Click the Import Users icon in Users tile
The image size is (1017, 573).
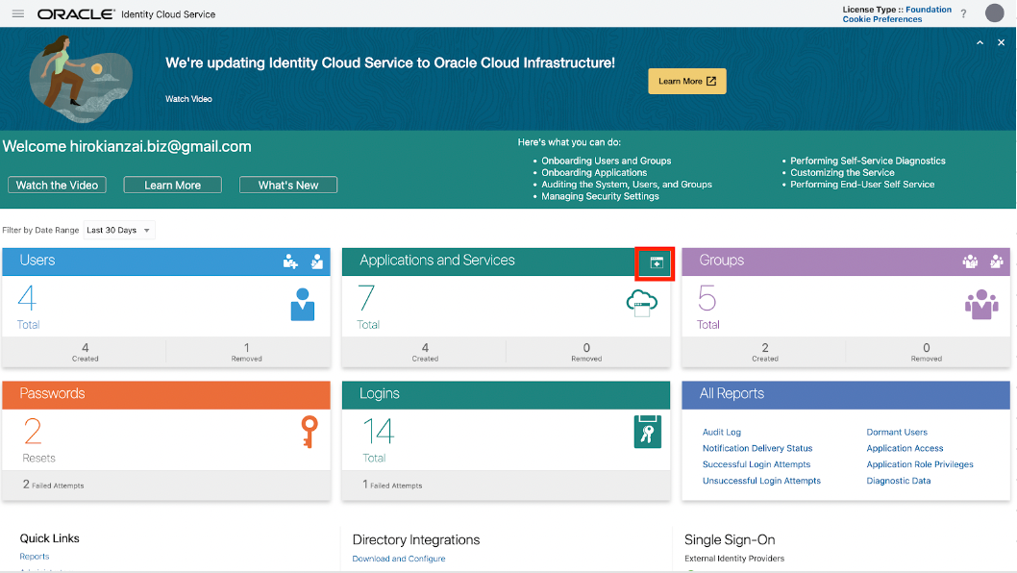317,262
